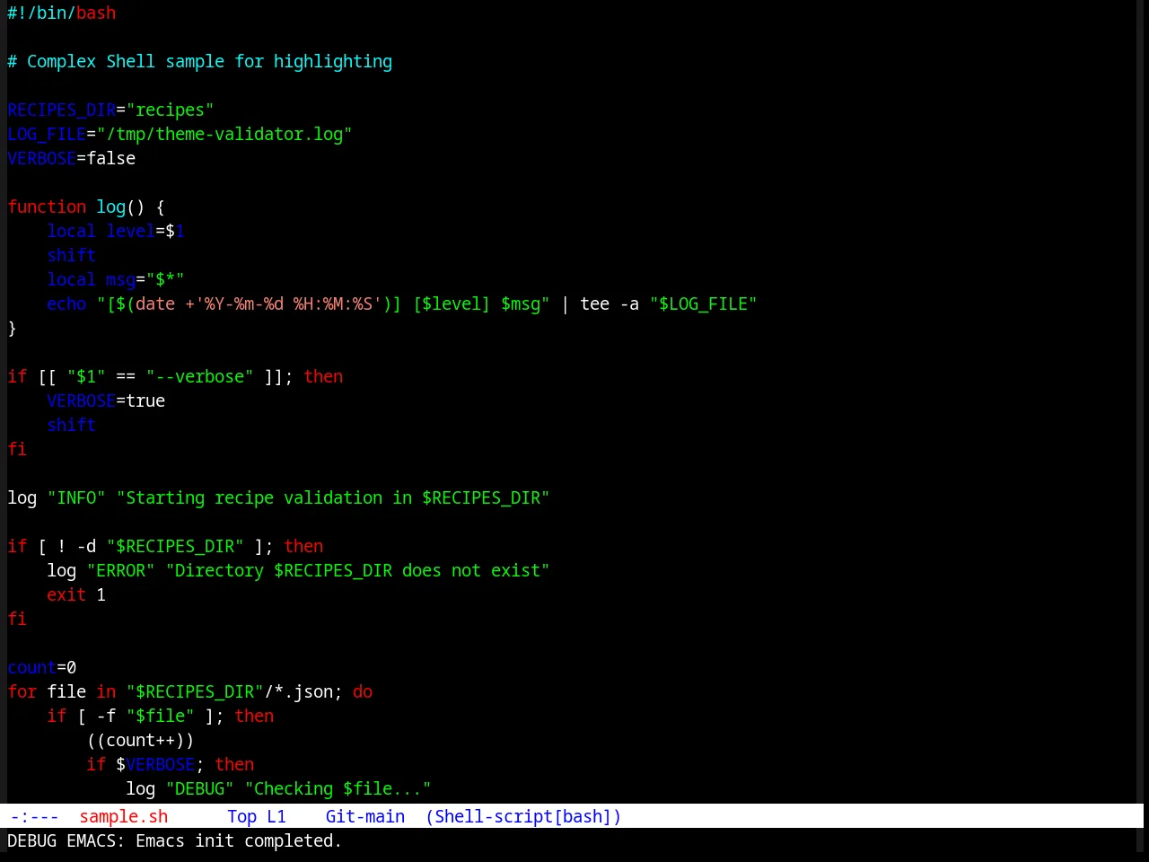
Task: Click the LOG_FILE variable definition
Action: pyautogui.click(x=47, y=134)
